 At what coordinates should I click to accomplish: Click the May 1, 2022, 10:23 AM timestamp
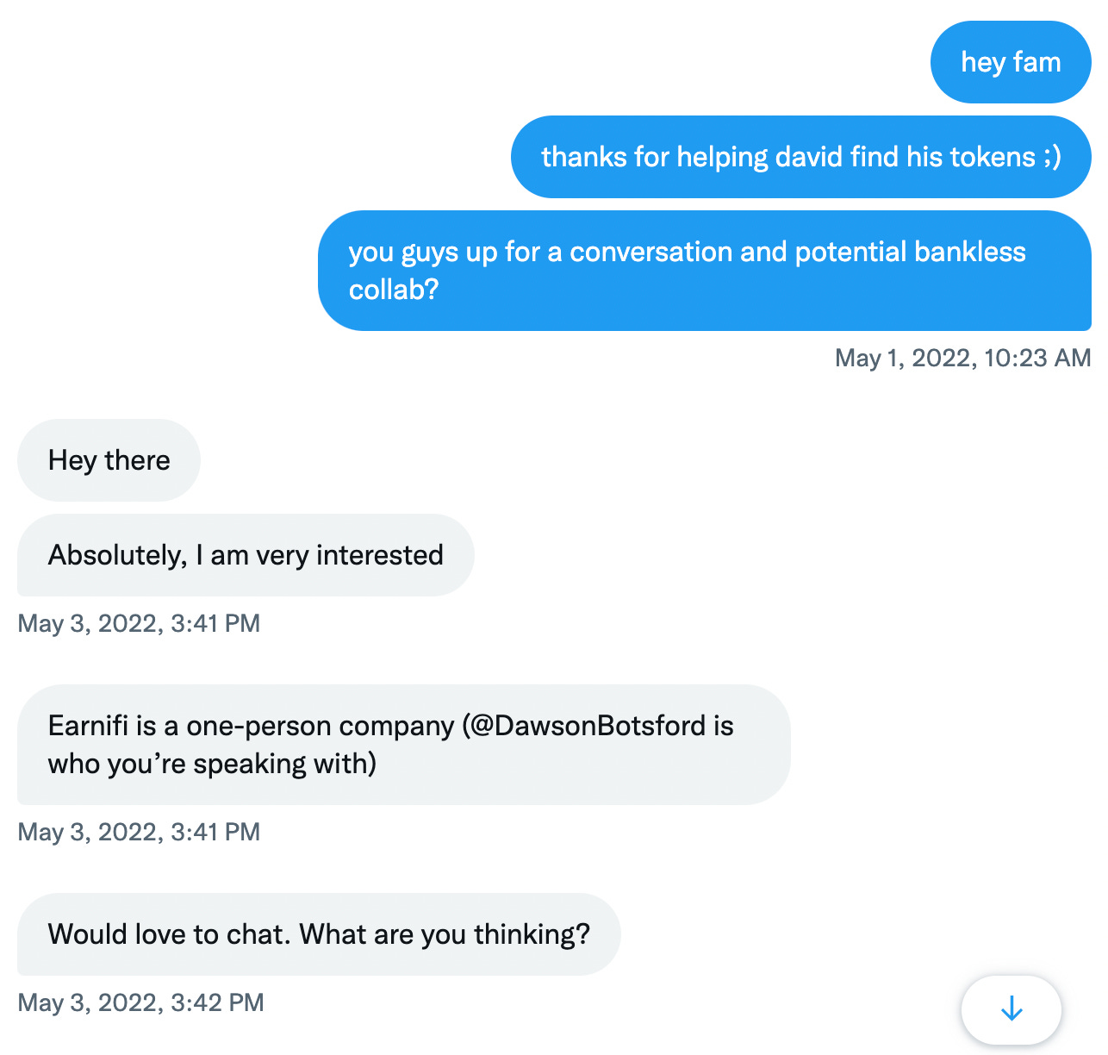(962, 358)
